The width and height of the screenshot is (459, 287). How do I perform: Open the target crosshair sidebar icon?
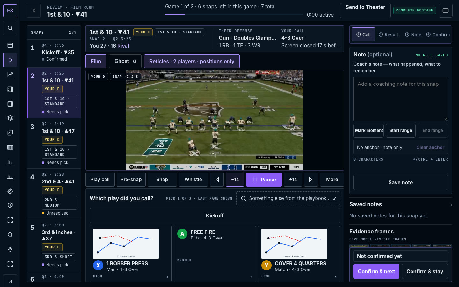[10, 191]
